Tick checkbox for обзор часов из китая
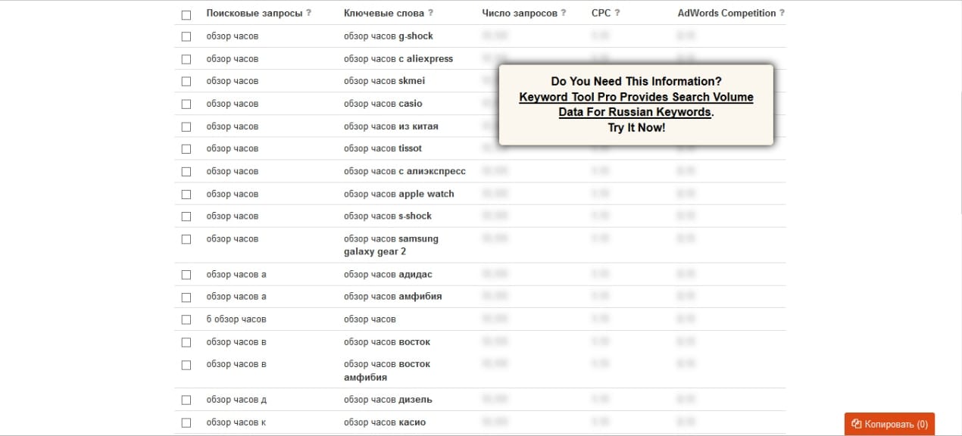The width and height of the screenshot is (962, 436). [186, 126]
